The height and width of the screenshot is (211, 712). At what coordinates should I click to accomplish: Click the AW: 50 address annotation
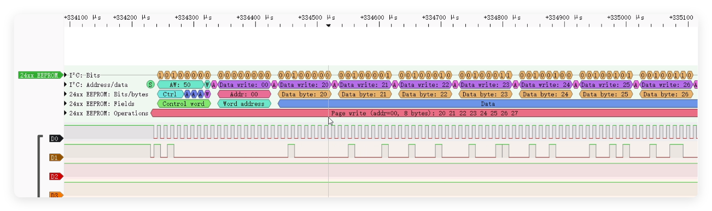(180, 85)
